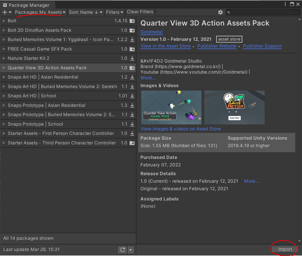Expand the Quarter View 3D Action Assets arrow
Viewport: 302px width, 256px height.
click(4, 68)
